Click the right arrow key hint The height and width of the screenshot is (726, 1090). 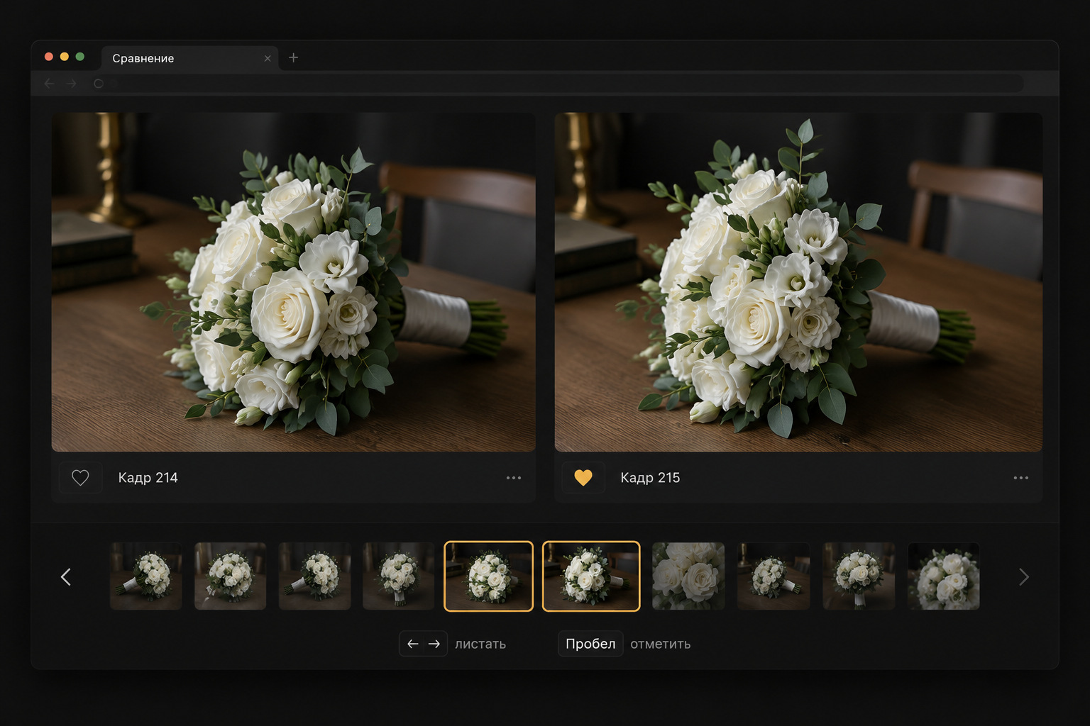pyautogui.click(x=434, y=644)
